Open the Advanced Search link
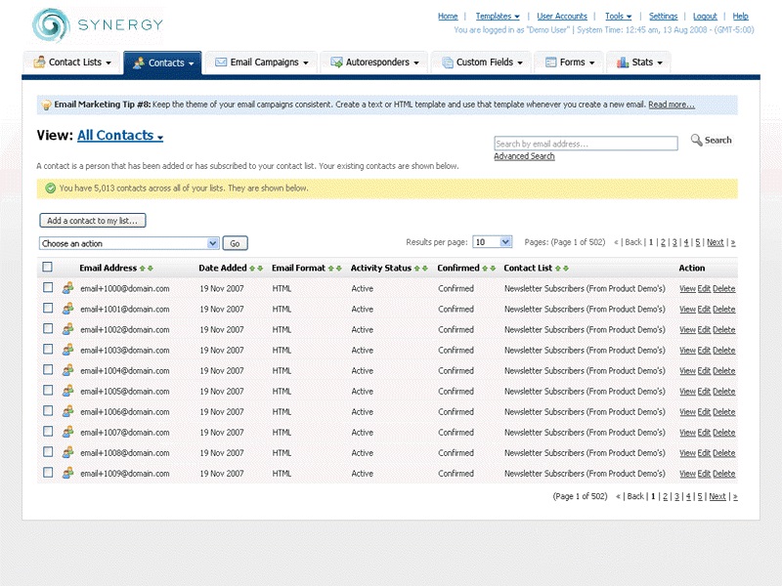This screenshot has width=782, height=587. click(524, 156)
